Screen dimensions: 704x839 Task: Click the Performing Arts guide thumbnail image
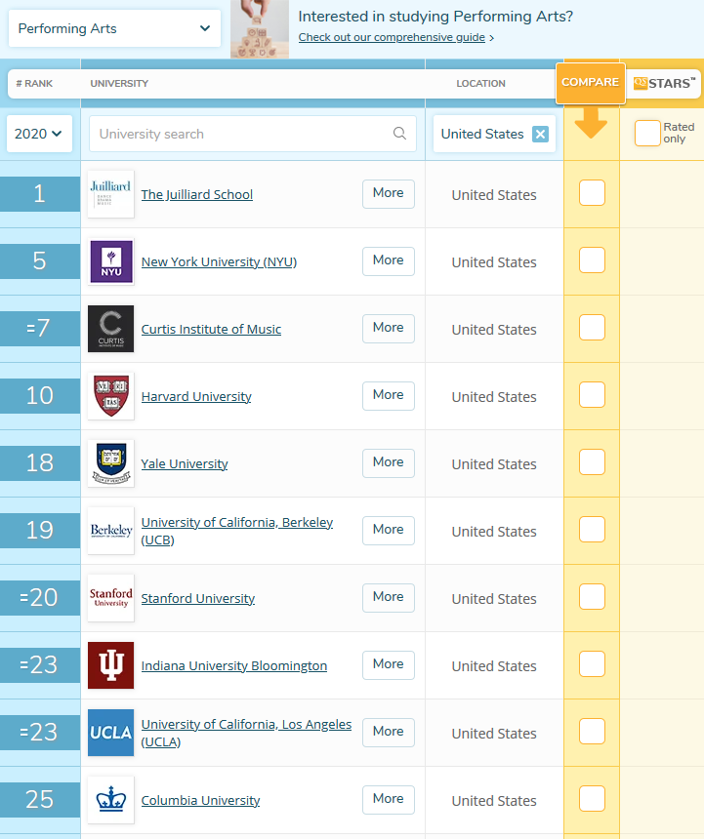(260, 29)
